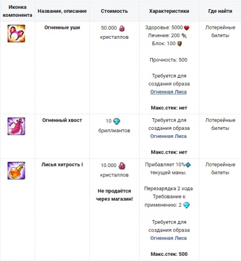241x261 pixels.
Task: Click the healing icon after Лечение: 200
Action: (x=184, y=35)
